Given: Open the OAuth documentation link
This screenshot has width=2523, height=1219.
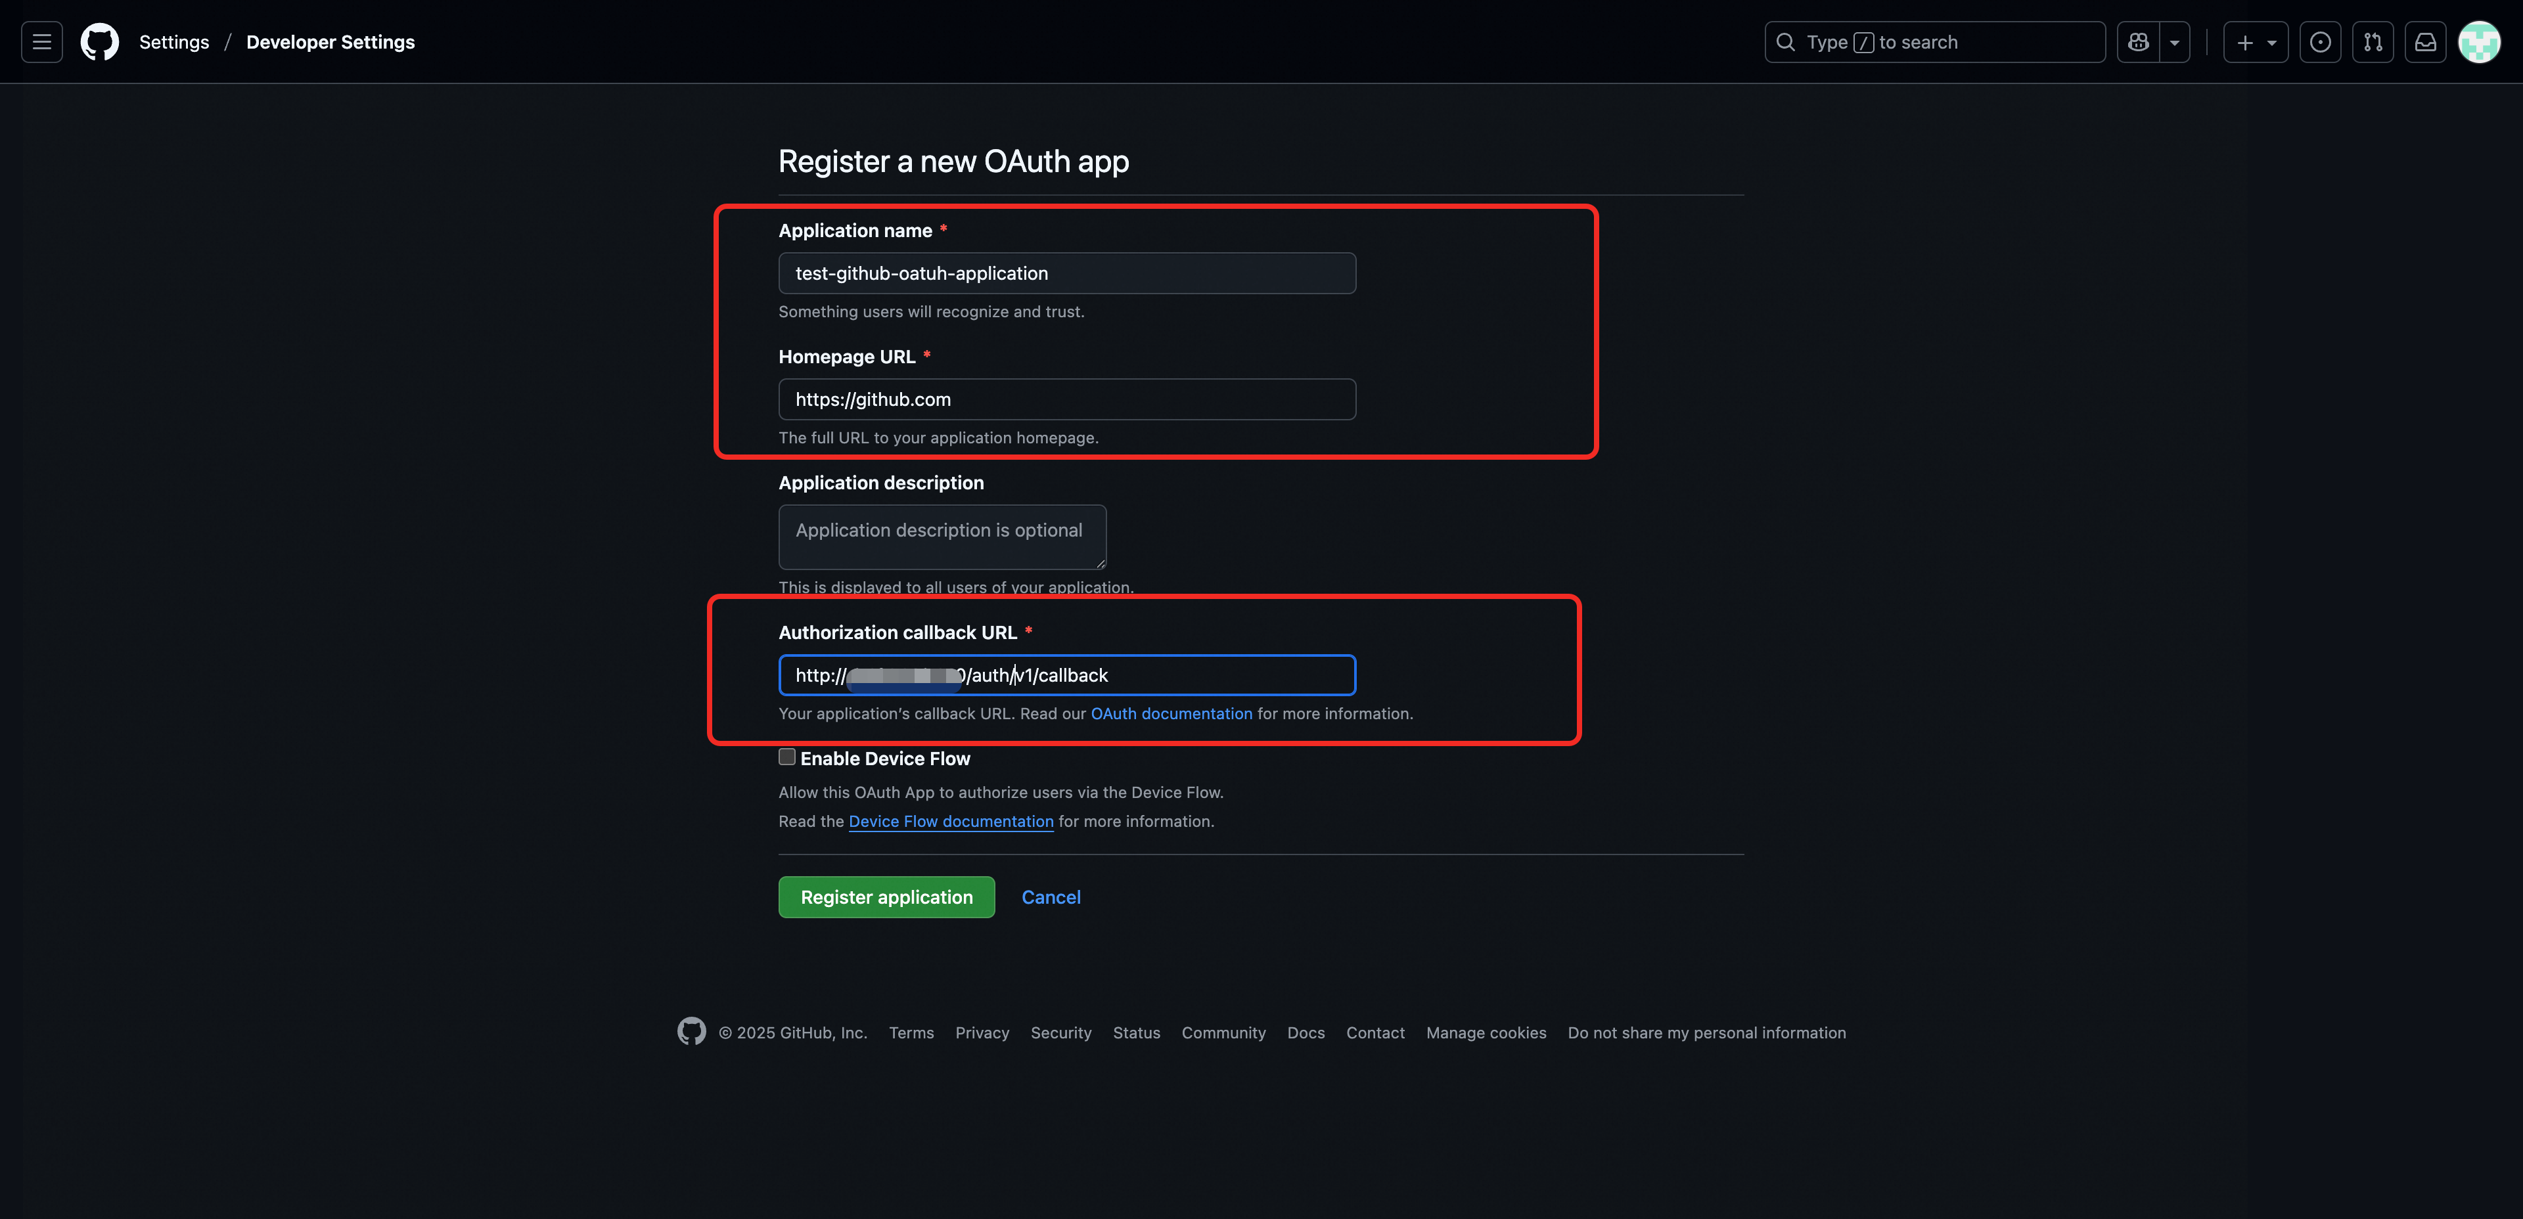Looking at the screenshot, I should click(x=1170, y=714).
